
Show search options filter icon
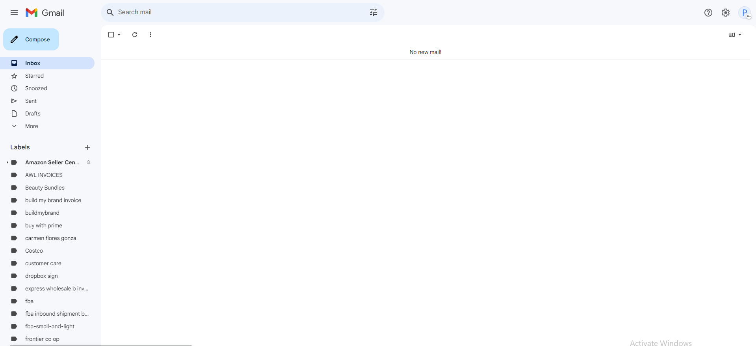point(373,12)
